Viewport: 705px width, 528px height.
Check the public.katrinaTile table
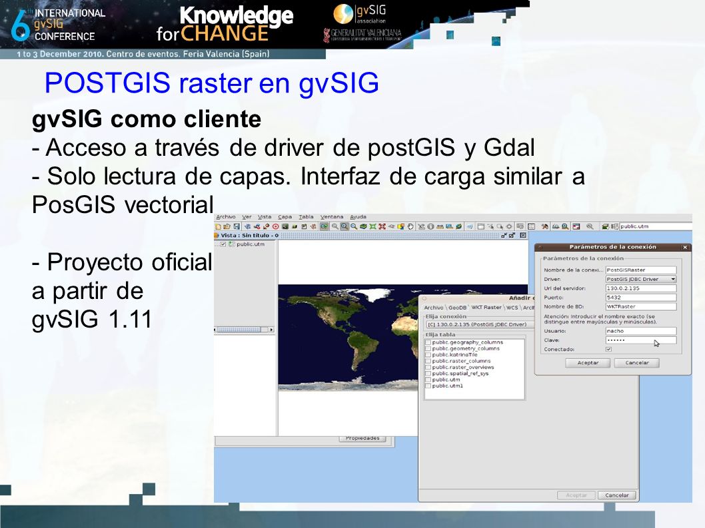click(x=428, y=354)
